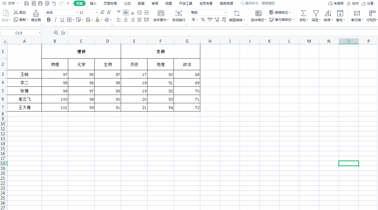Click the Share (分享) button
This screenshot has height=210, width=378.
pos(368,4)
